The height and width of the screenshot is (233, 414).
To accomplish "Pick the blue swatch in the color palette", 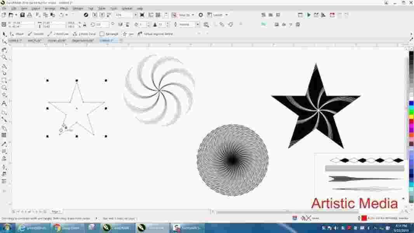I will [411, 104].
